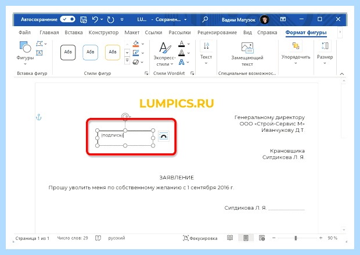Click the Edit Shape icon
The image size is (360, 255).
click(39, 44)
